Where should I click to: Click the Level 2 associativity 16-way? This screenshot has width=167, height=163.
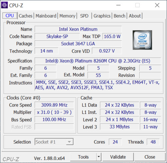(x=150, y=119)
